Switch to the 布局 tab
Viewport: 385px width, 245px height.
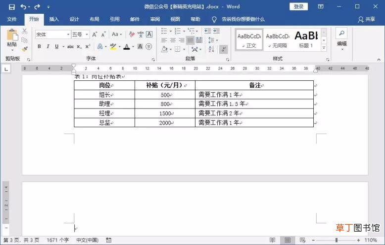pyautogui.click(x=95, y=19)
